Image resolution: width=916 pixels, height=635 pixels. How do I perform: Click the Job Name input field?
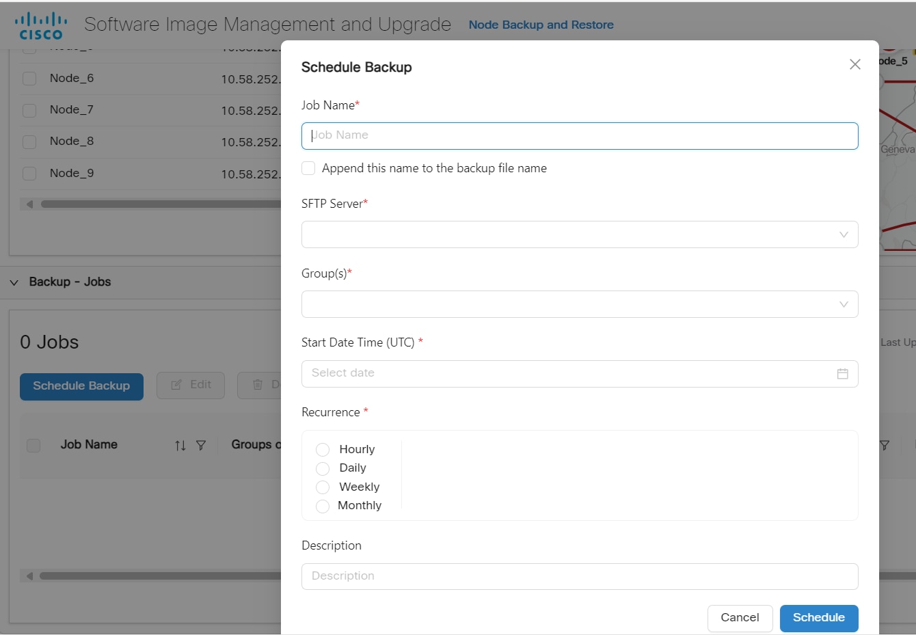coord(580,136)
